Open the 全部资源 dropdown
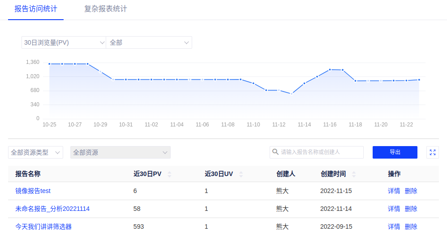The height and width of the screenshot is (235, 447). (120, 152)
